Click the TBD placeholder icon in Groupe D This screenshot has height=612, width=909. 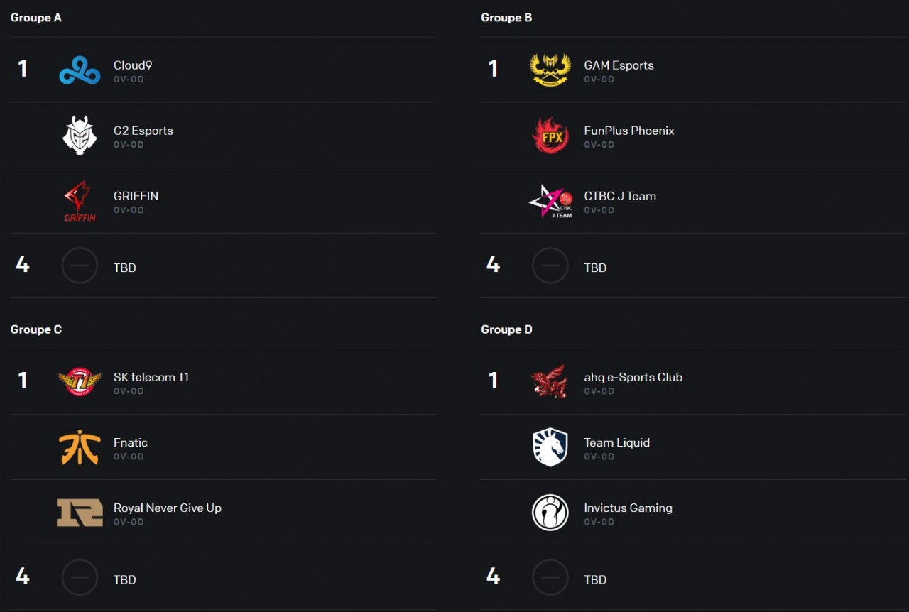point(550,578)
